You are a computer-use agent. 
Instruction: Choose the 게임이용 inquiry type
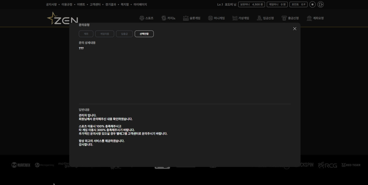click(105, 34)
